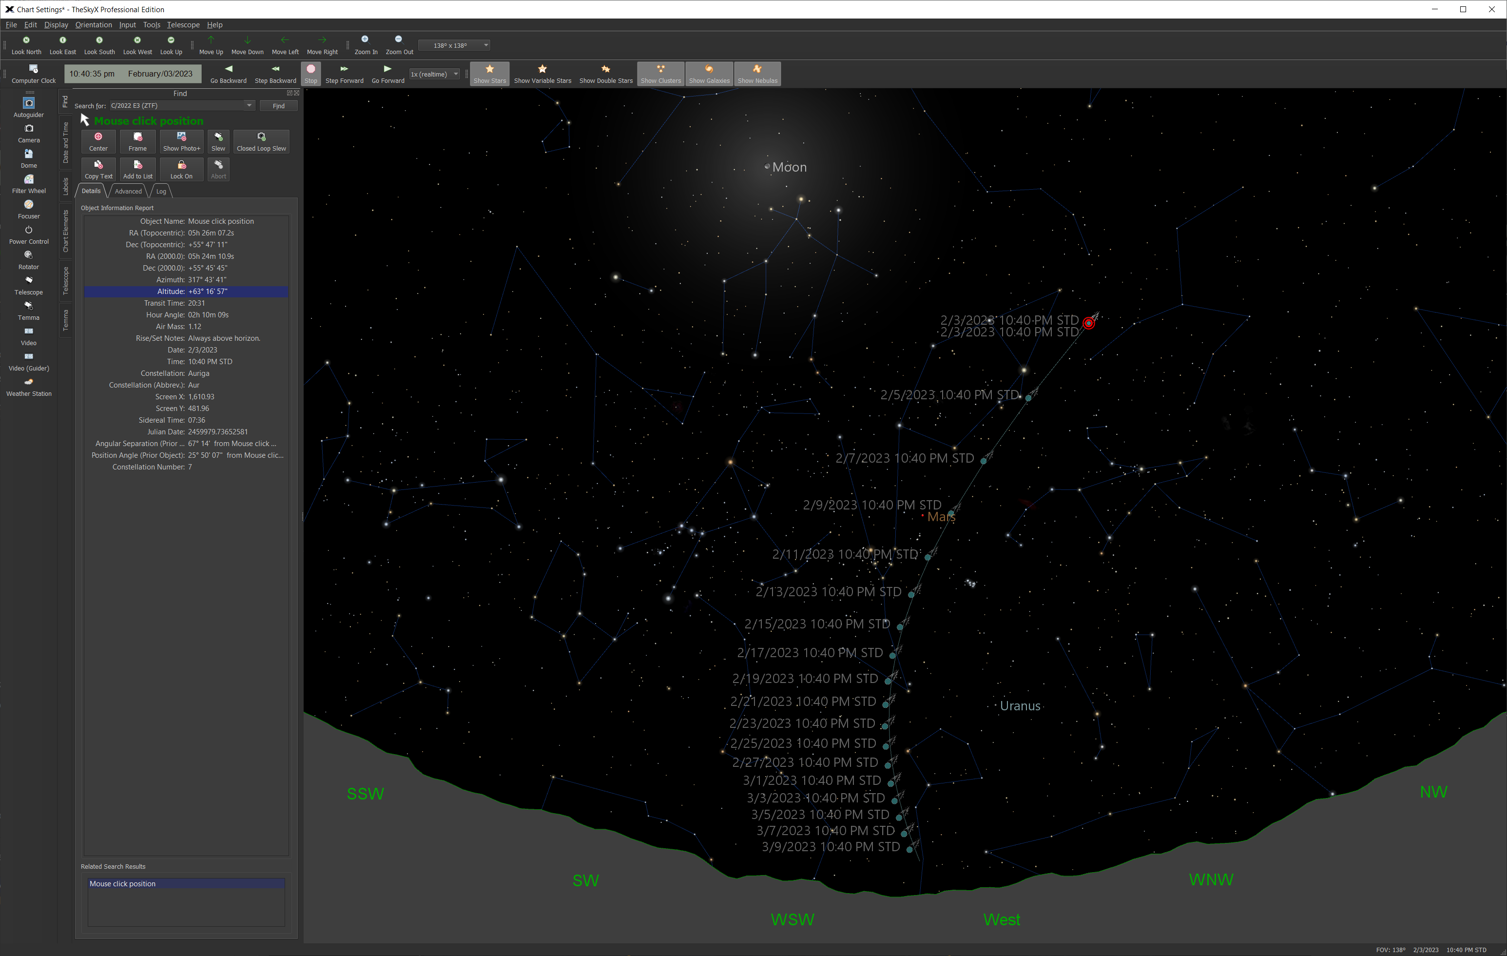Image resolution: width=1507 pixels, height=956 pixels.
Task: Click the Frame button
Action: [x=137, y=141]
